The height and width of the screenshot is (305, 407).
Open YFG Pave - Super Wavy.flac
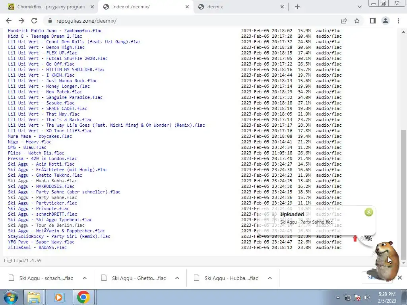[x=41, y=242]
